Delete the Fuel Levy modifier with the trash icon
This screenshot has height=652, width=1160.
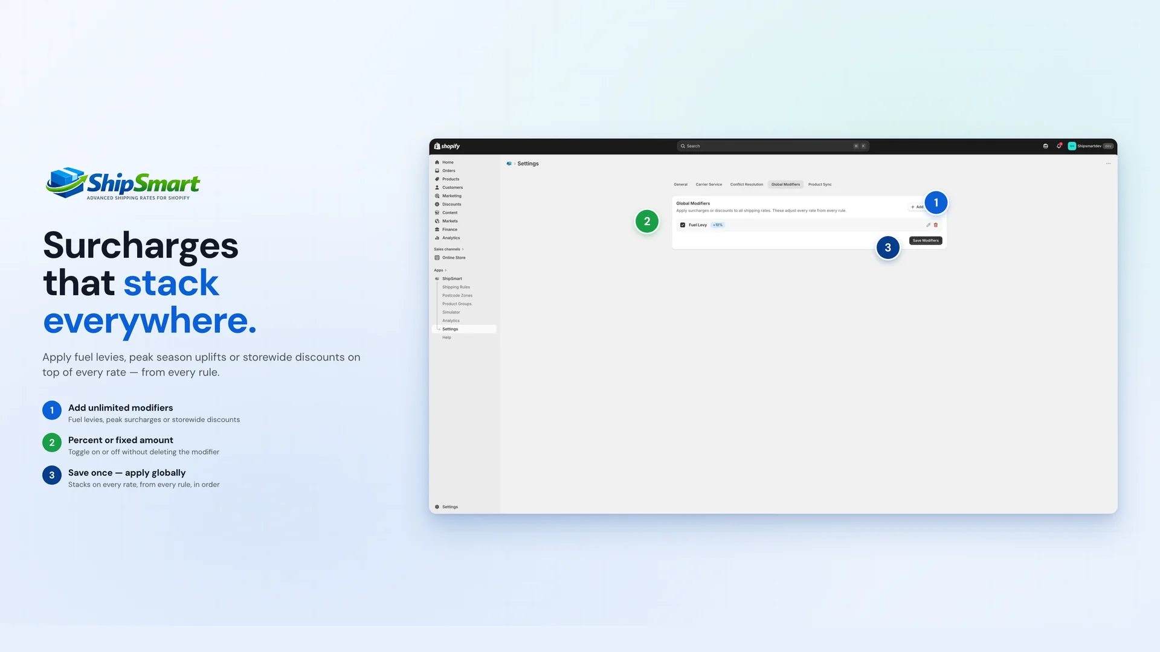(936, 225)
